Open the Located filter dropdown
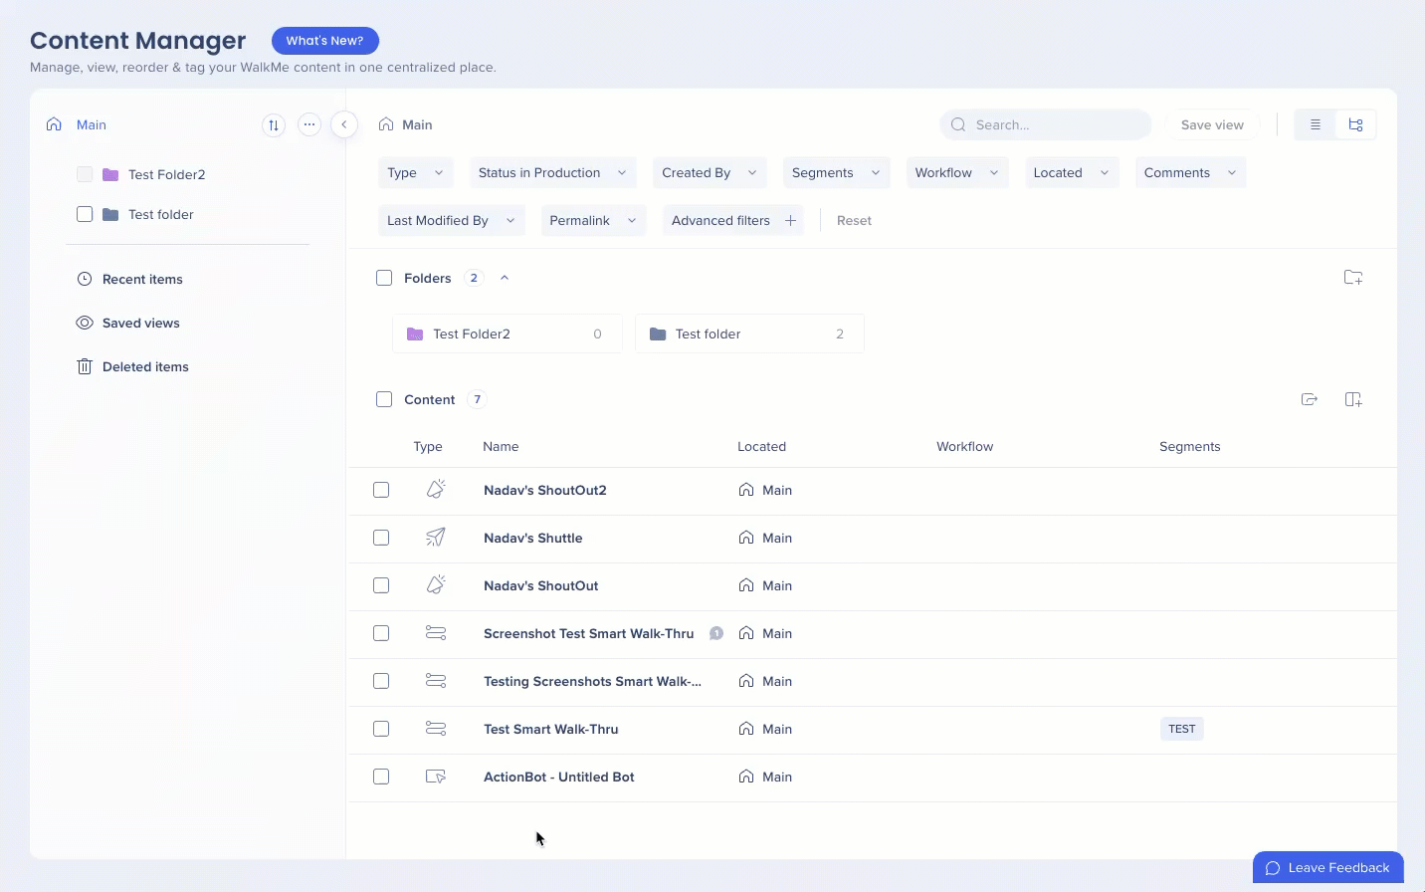 pos(1072,172)
